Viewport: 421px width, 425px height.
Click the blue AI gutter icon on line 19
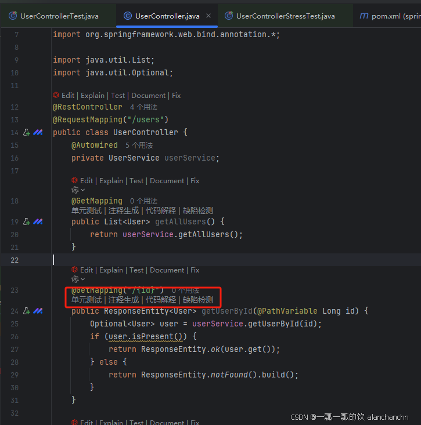38,221
